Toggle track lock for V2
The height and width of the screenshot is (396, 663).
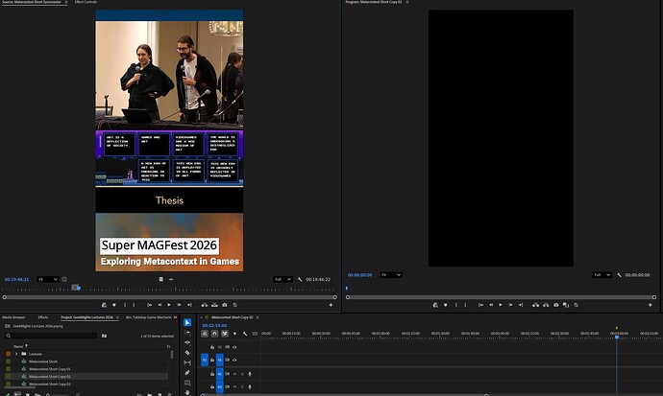tap(212, 347)
